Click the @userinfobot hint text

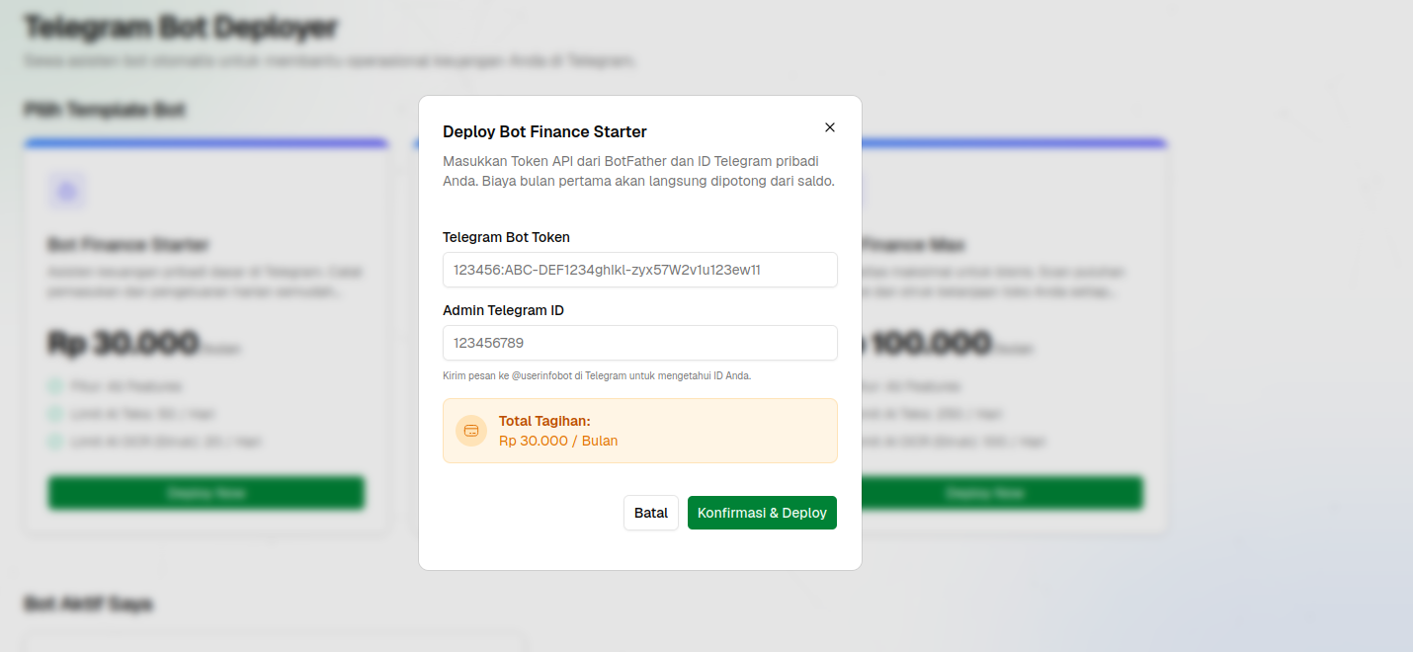pos(598,376)
